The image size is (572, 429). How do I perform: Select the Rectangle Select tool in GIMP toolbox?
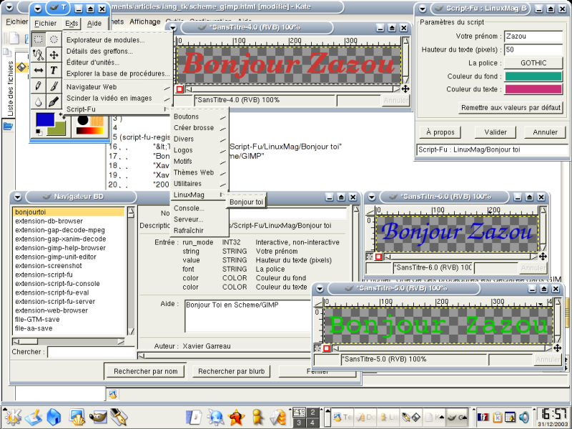point(39,39)
